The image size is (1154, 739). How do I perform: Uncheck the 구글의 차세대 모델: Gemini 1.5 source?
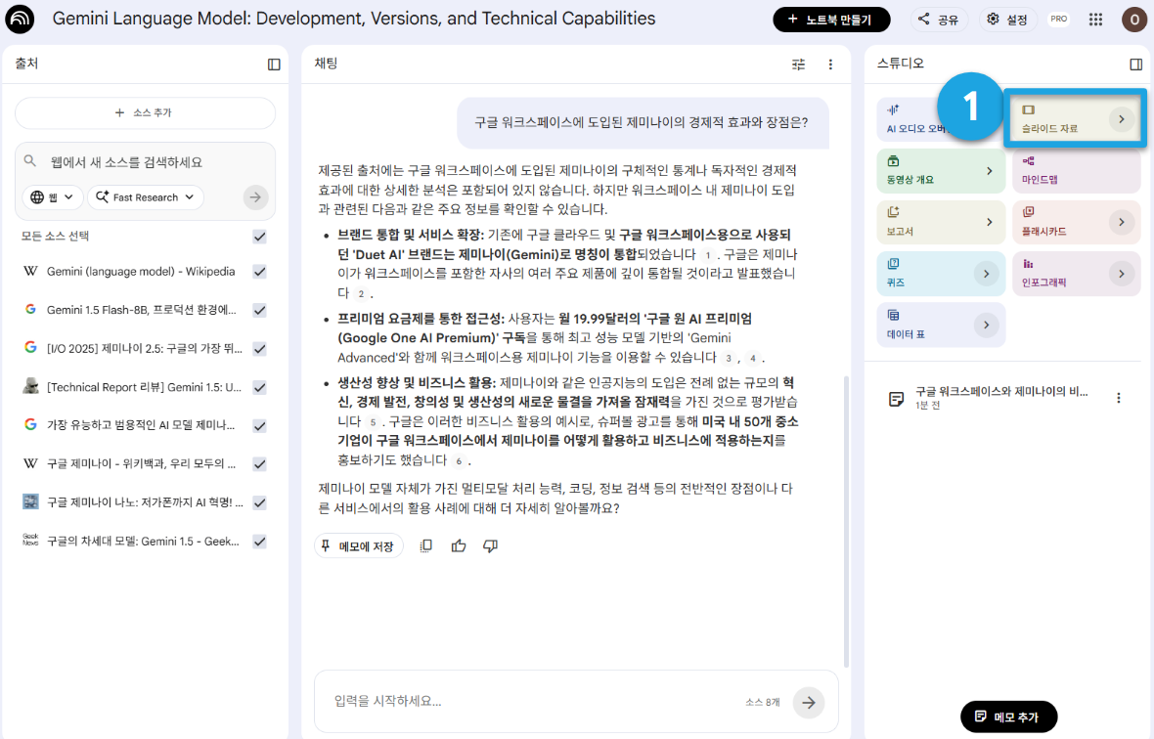click(x=260, y=542)
